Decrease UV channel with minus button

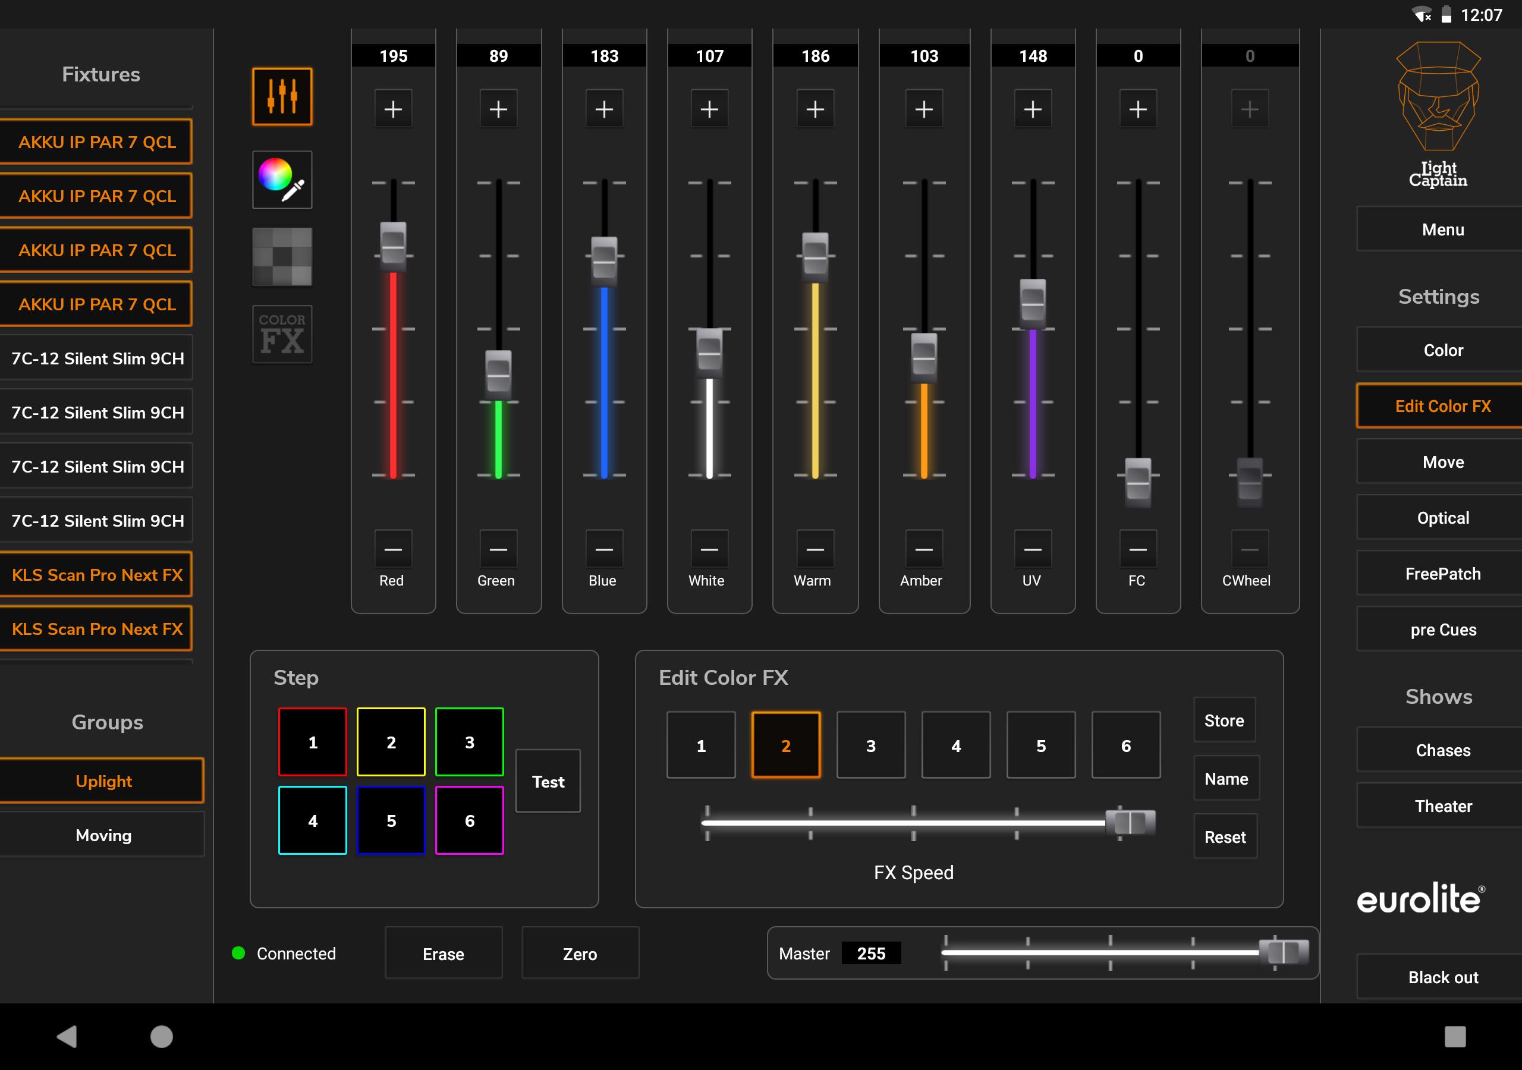1033,549
